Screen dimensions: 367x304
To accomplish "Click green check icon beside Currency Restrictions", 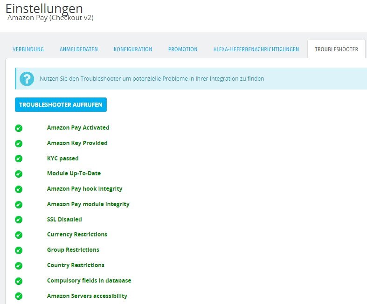I will [19, 235].
